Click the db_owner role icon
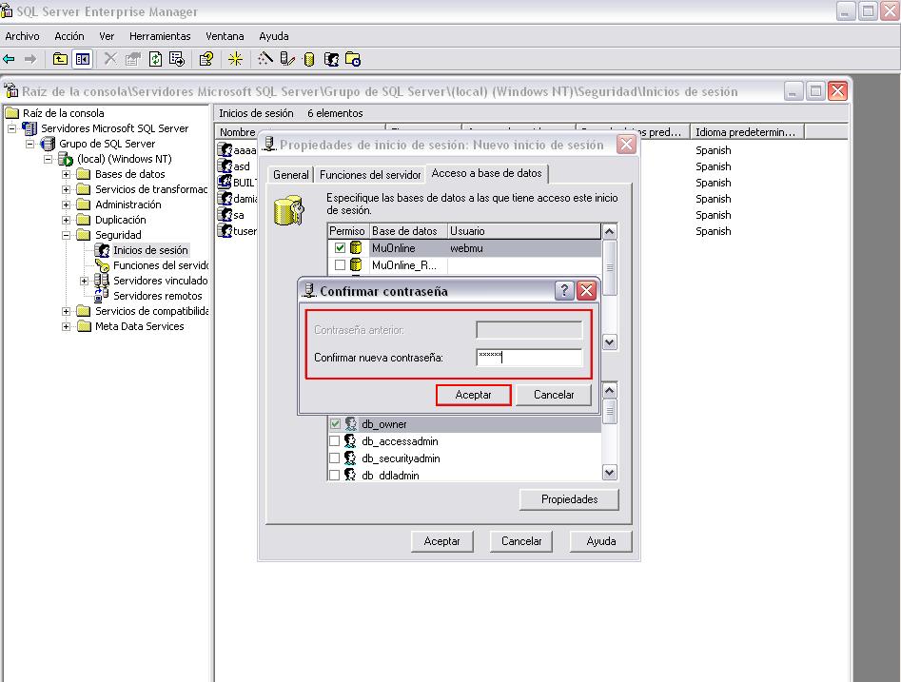 coord(350,424)
